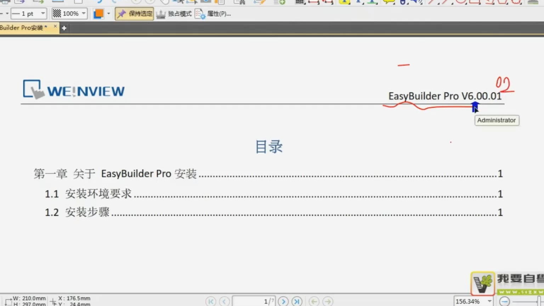544x306 pixels.
Task: Zoom out with the minus button
Action: (x=504, y=301)
